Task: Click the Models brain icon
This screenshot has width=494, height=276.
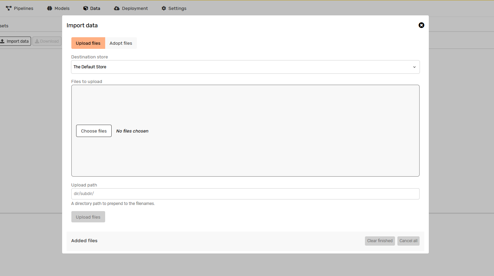Action: (50, 8)
